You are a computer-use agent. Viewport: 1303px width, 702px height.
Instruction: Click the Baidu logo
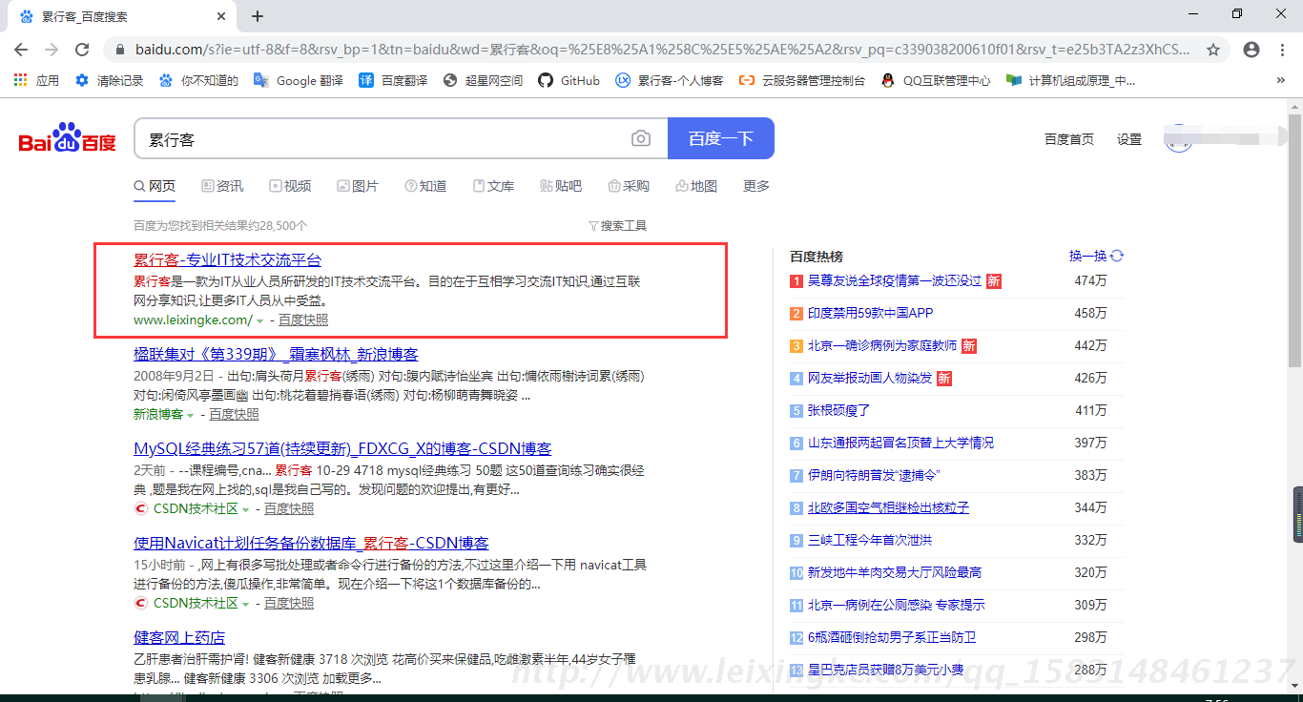(x=68, y=139)
